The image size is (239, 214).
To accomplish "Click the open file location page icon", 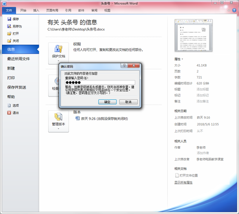I will (x=177, y=175).
